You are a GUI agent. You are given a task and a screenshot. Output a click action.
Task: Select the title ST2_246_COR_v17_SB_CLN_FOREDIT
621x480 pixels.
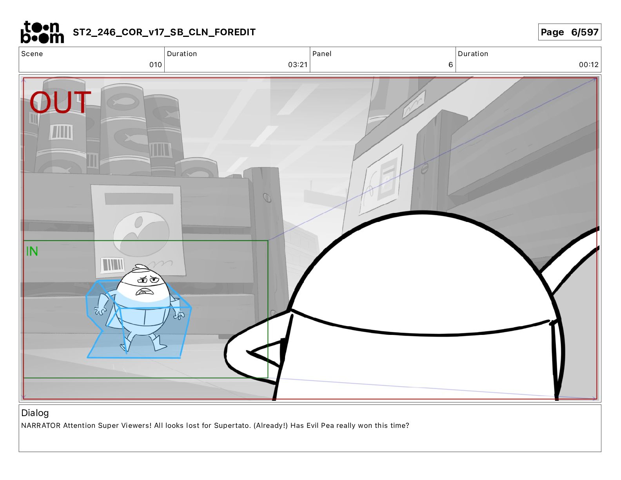(164, 32)
